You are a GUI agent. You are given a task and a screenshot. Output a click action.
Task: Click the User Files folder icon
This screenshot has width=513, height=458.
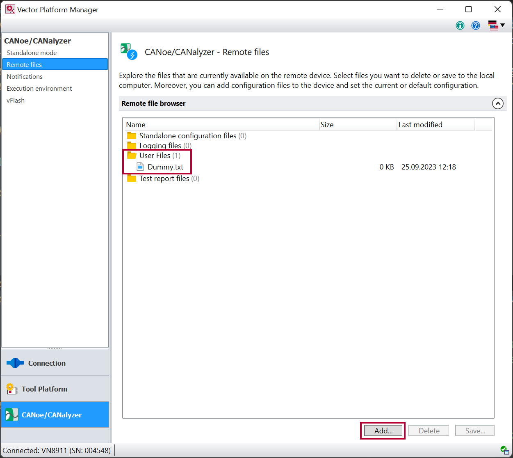pos(132,156)
